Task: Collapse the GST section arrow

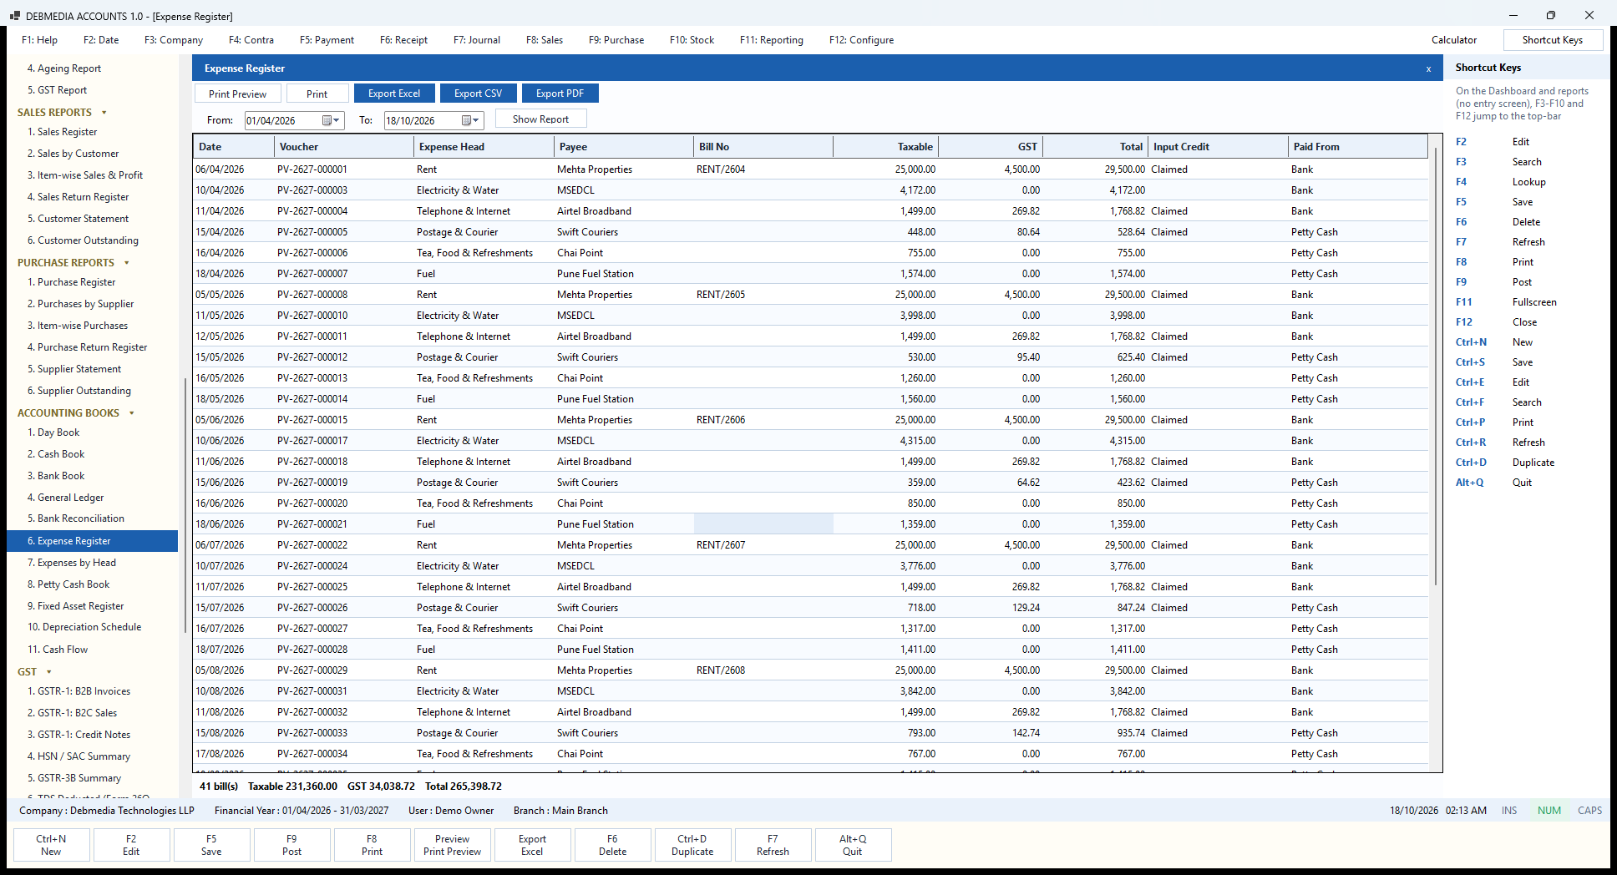Action: click(49, 672)
